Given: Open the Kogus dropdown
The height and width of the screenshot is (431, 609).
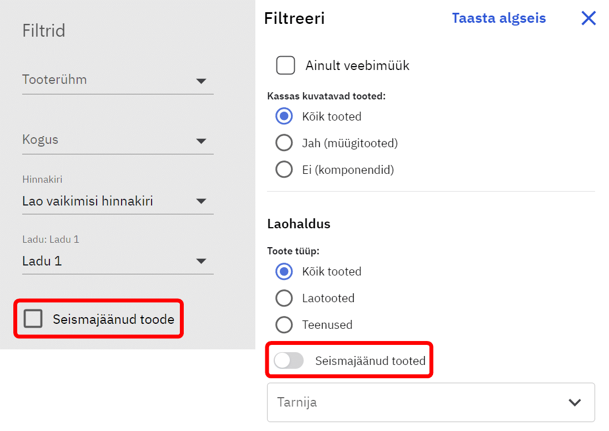Looking at the screenshot, I should pos(111,140).
